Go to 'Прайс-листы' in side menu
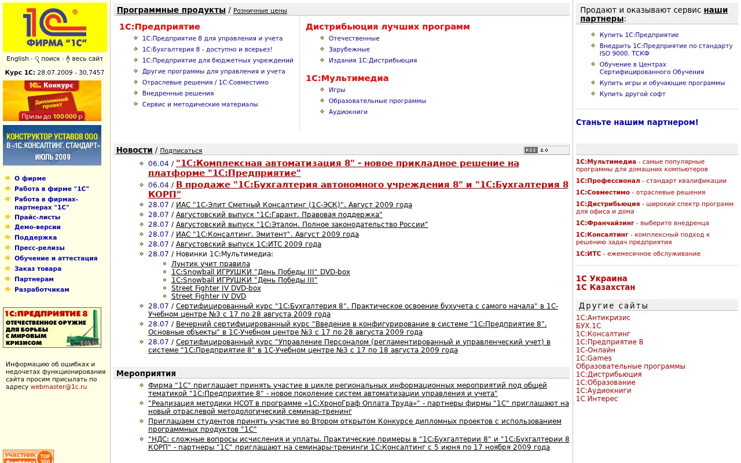This screenshot has height=463, width=741. [x=37, y=218]
